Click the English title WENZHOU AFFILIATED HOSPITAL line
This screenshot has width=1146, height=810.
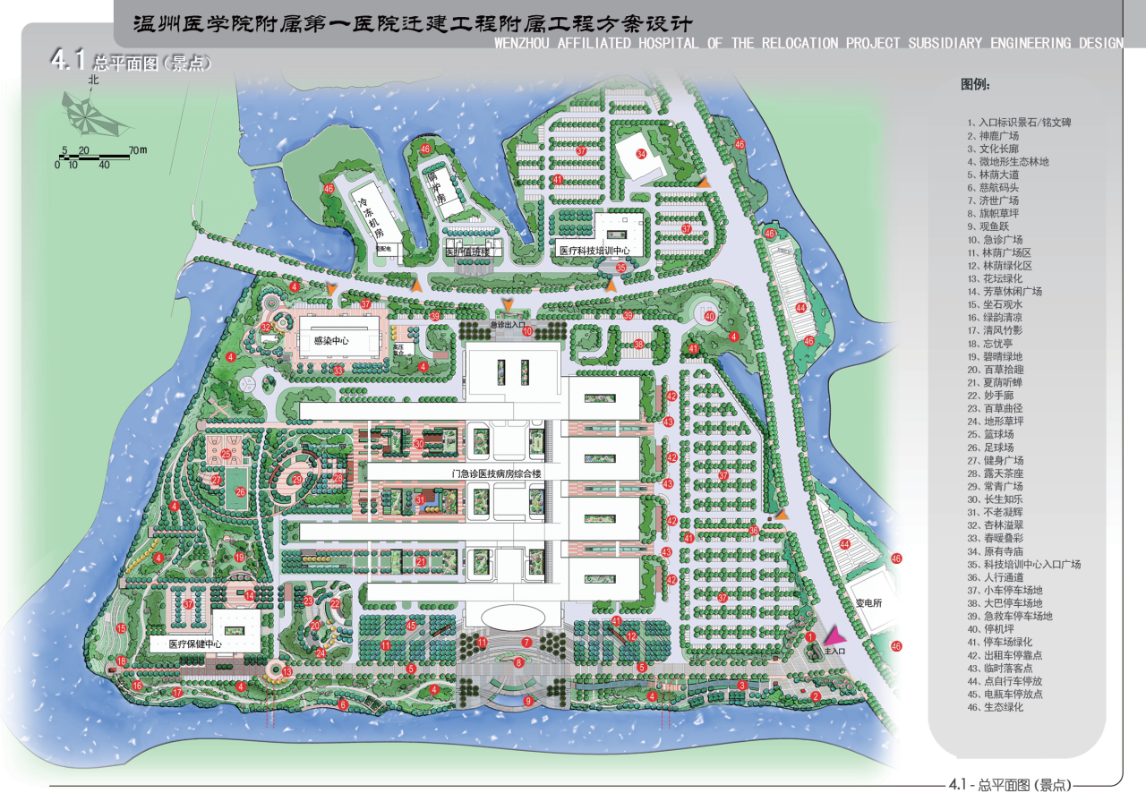[x=808, y=43]
